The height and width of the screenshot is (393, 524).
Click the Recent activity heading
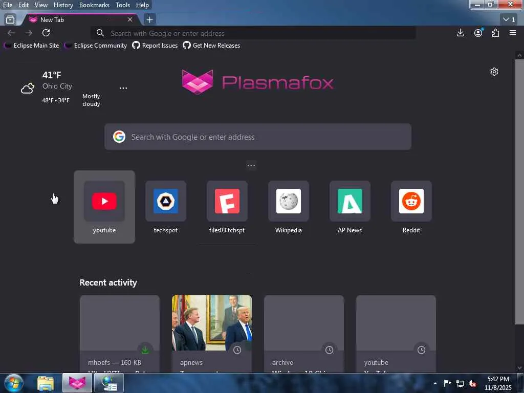[108, 282]
